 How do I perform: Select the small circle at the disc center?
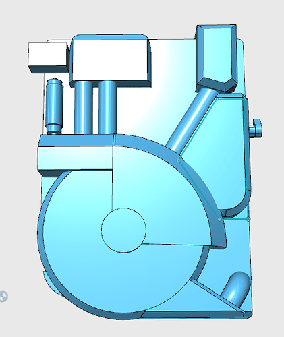point(123,231)
